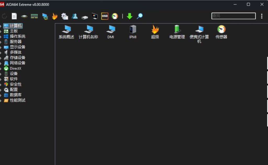The image size is (268, 165).
Task: Open the report page icon
Action: point(14,16)
